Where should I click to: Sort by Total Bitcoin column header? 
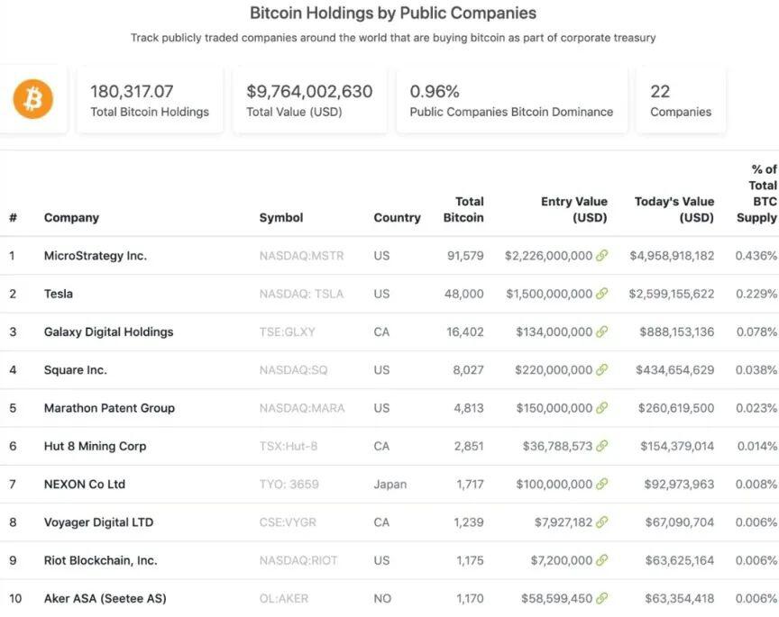463,210
